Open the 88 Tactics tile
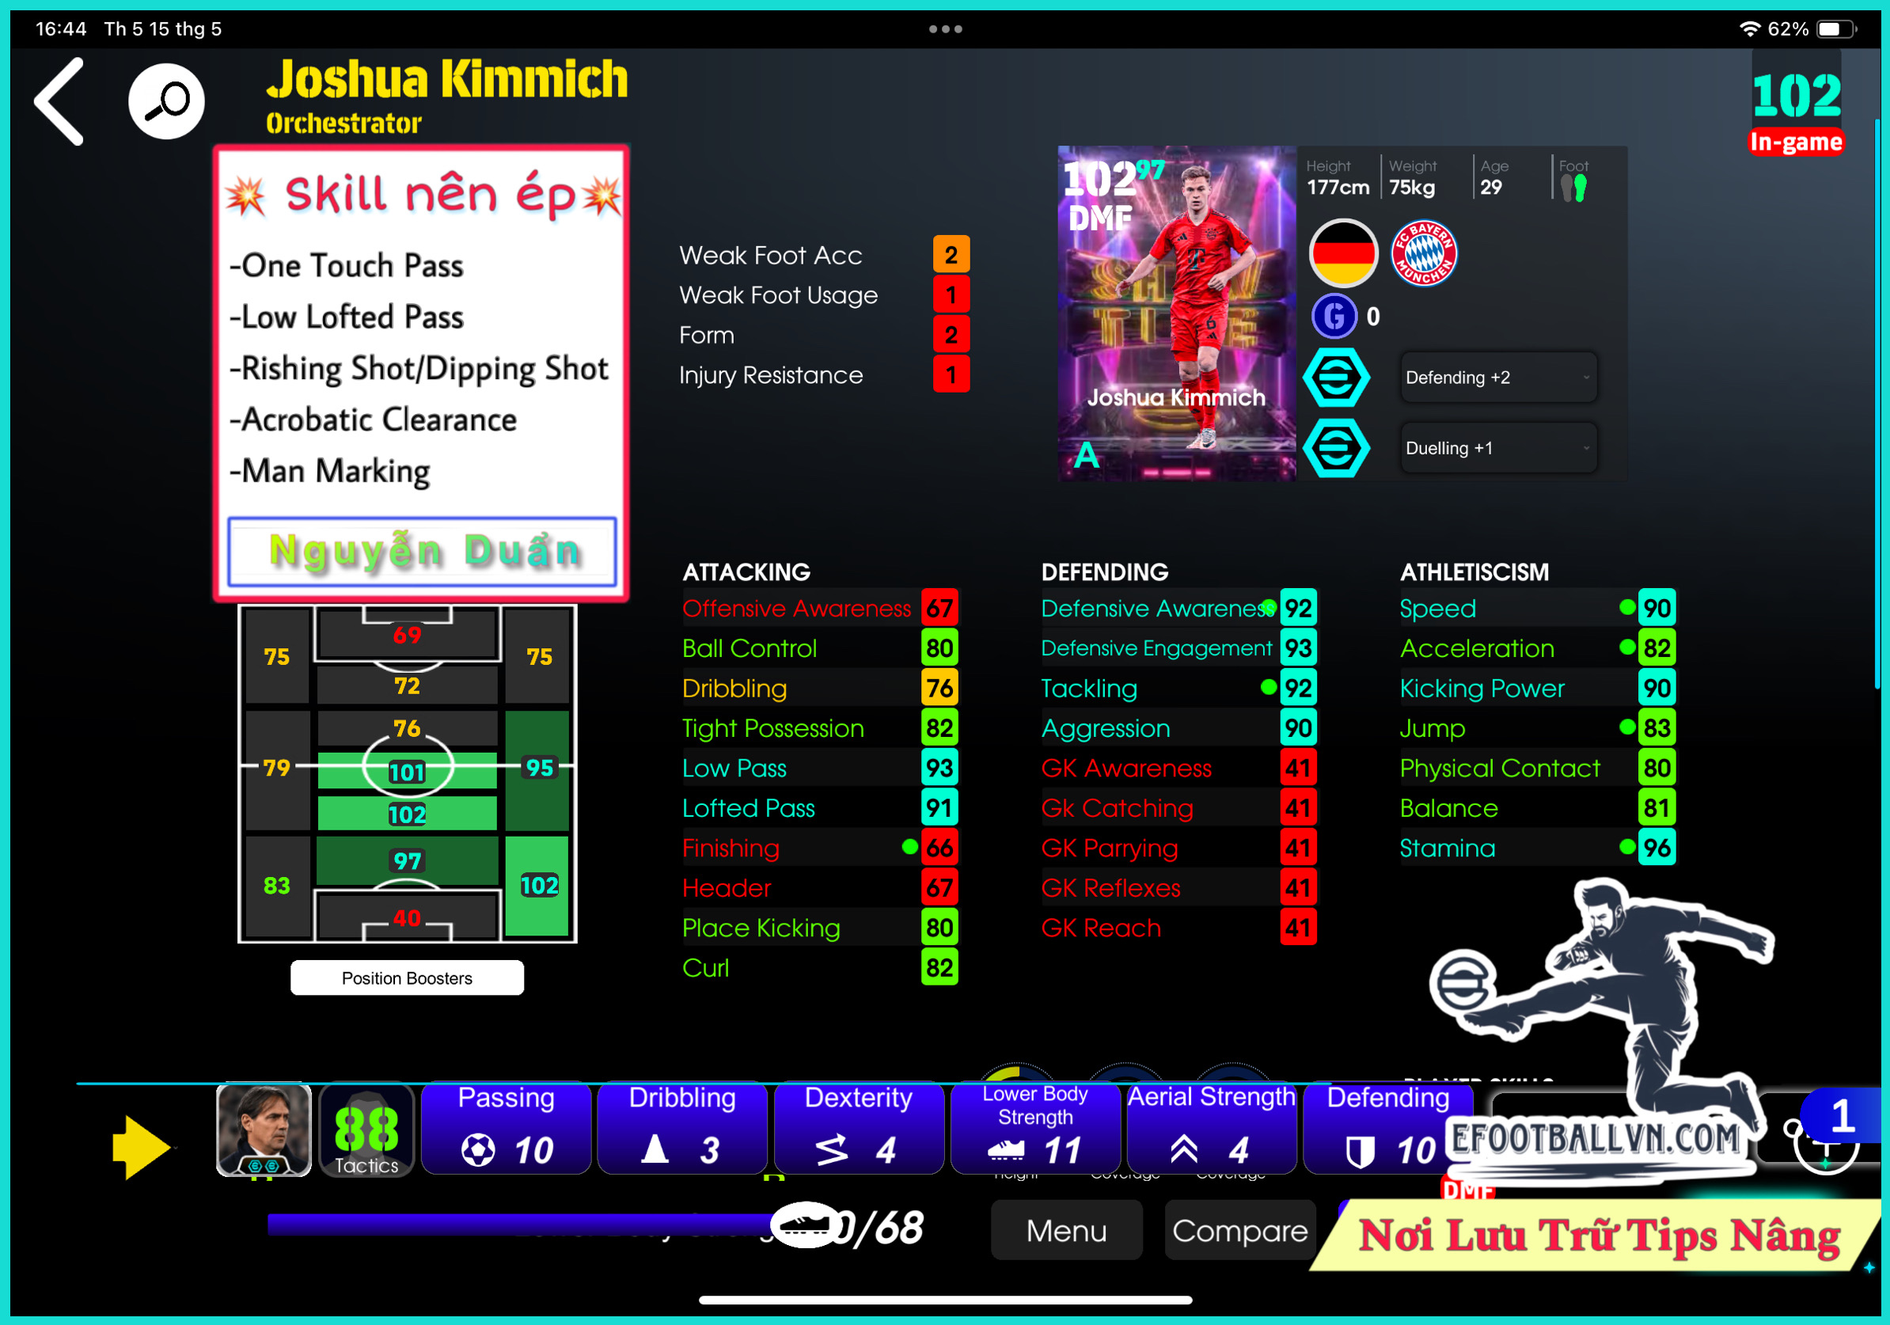1890x1325 pixels. [366, 1130]
